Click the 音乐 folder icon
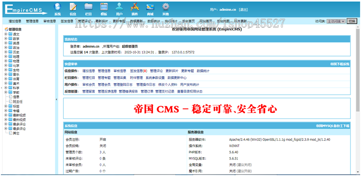 point(10,74)
